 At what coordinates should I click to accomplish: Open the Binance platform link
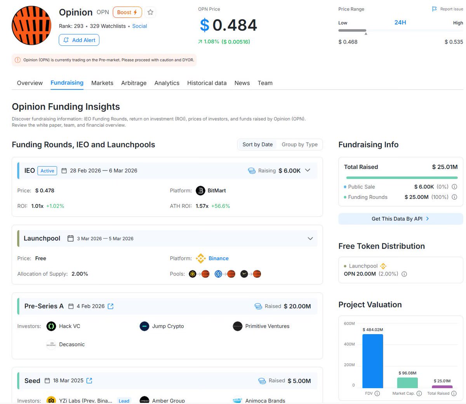coord(218,258)
